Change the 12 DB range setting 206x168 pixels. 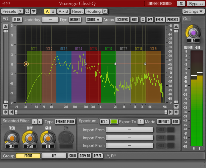click(x=17, y=20)
